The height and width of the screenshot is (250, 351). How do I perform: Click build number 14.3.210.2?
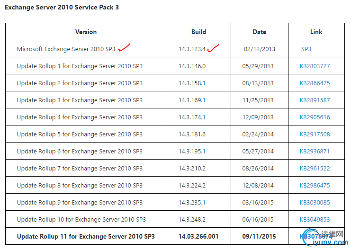pos(192,168)
